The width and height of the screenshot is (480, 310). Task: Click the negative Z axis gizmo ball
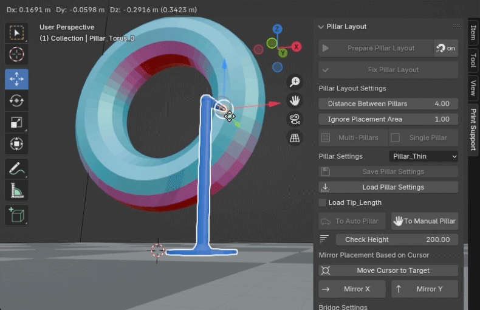(x=277, y=67)
